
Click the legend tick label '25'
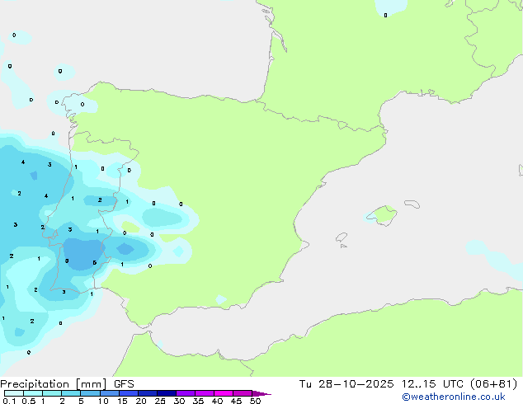pyautogui.click(x=160, y=401)
